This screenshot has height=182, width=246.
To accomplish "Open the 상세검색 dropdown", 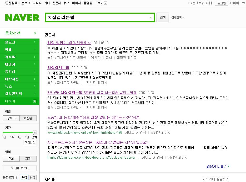I will (x=178, y=18).
